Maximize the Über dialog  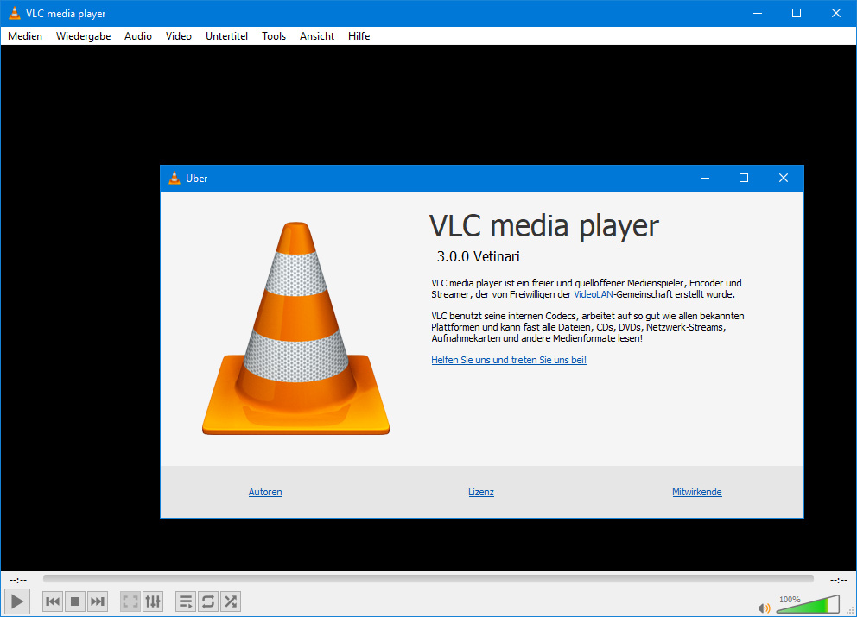tap(744, 178)
